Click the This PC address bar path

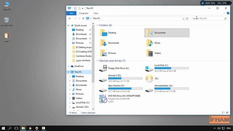point(96,19)
